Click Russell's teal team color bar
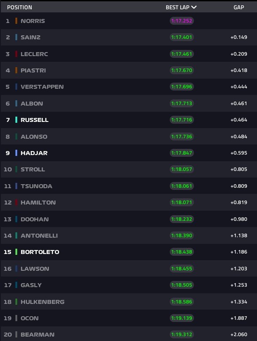The image size is (257, 341). 16,120
